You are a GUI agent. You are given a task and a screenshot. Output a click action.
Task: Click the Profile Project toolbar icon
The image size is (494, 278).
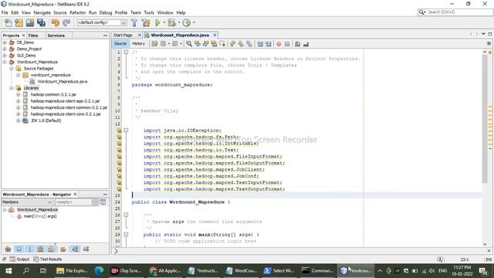(x=187, y=22)
